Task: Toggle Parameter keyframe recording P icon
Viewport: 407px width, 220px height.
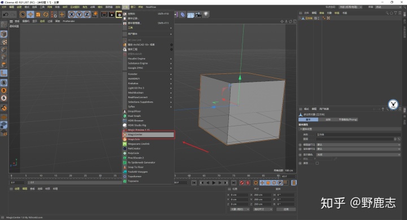Action: pos(280,183)
